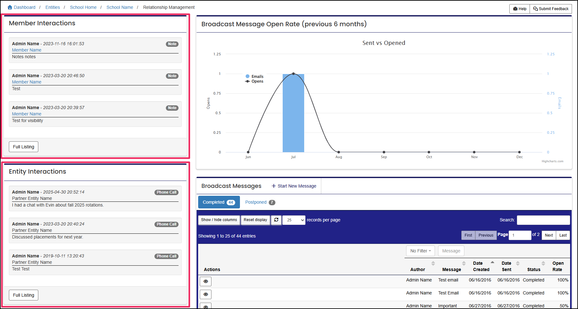Go to the Next page of broadcast messages
Image resolution: width=578 pixels, height=309 pixels.
point(549,235)
